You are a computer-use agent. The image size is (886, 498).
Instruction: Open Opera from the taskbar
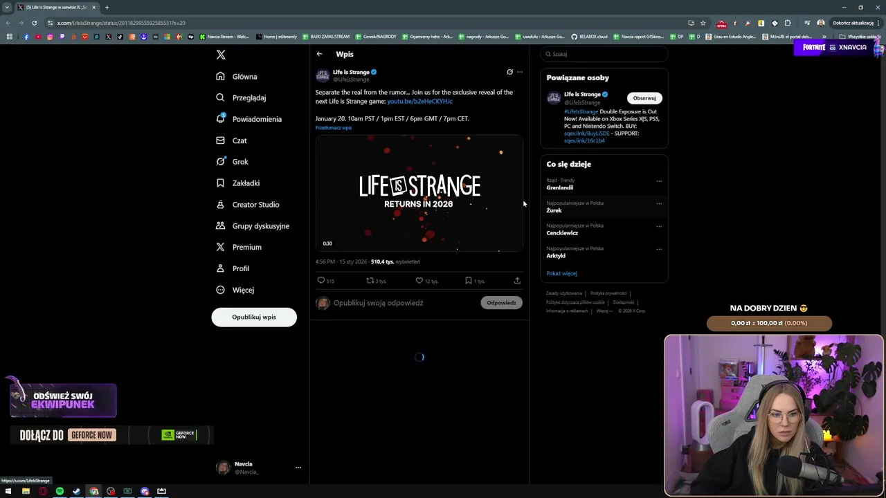tap(43, 491)
